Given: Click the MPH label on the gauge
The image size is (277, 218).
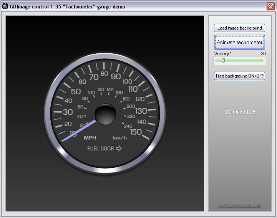Looking at the screenshot, I should point(90,138).
